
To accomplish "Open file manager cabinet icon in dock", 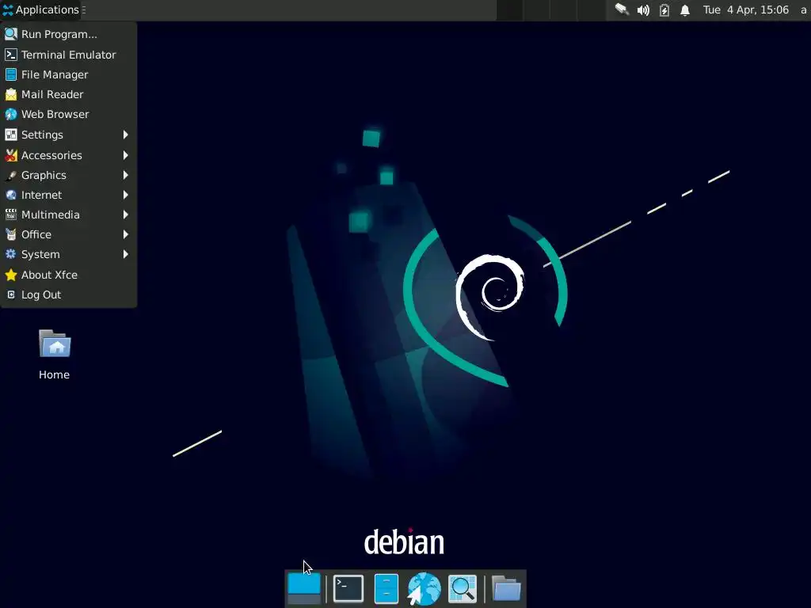I will 386,588.
